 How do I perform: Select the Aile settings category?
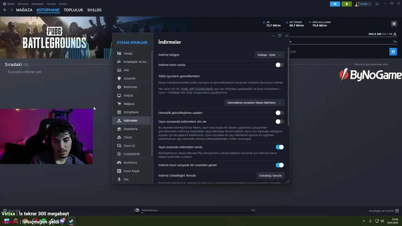click(132, 70)
